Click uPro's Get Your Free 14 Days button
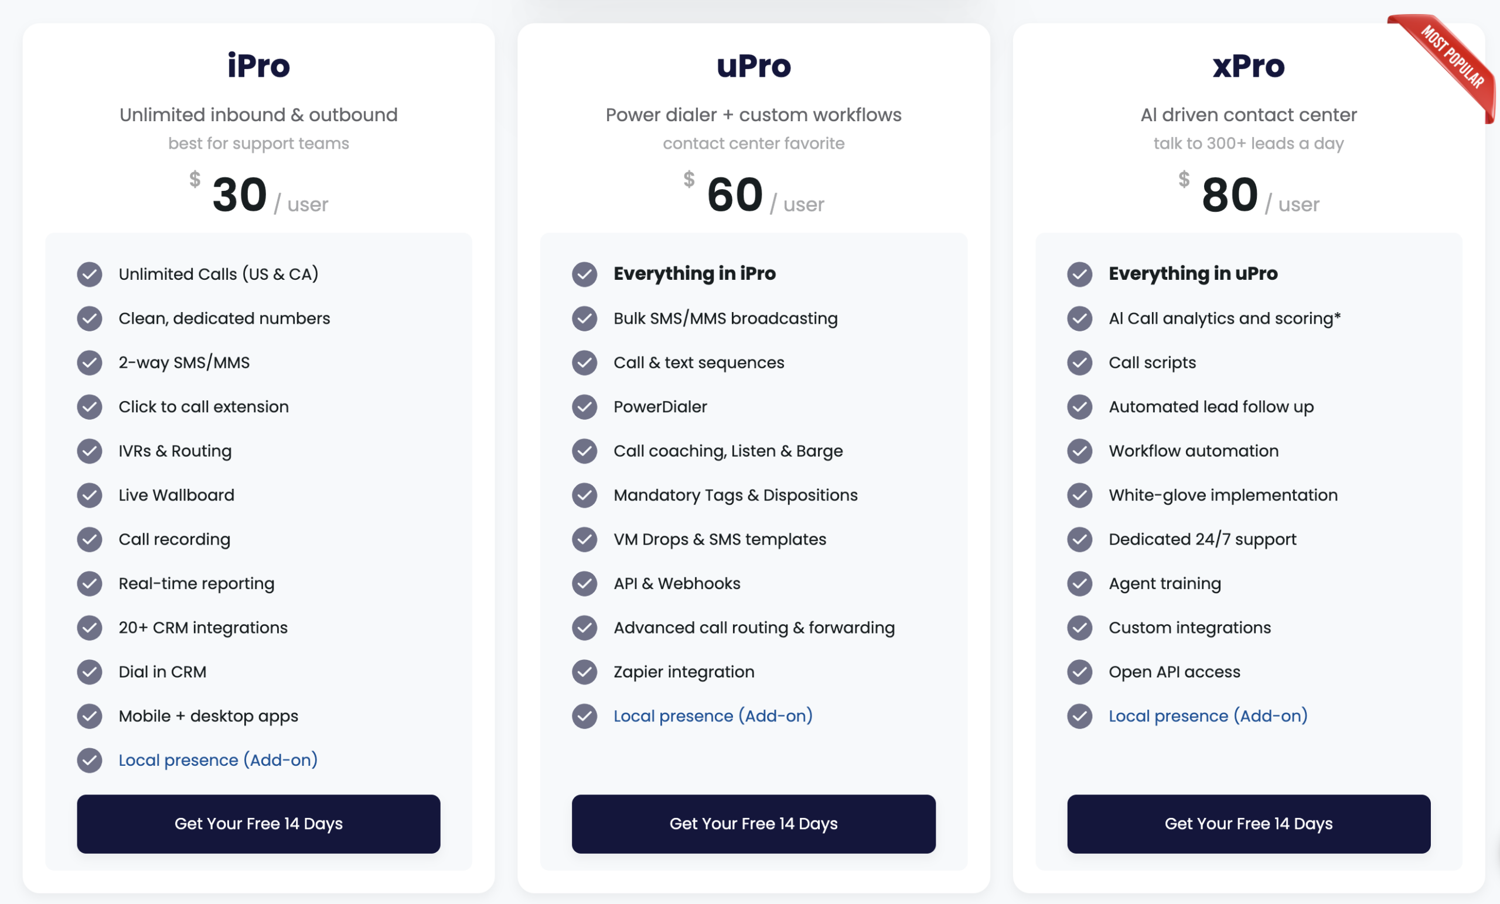The image size is (1500, 904). click(x=753, y=824)
